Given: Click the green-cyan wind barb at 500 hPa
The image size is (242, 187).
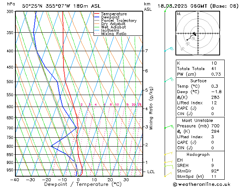Looking at the screenshot, I should pyautogui.click(x=169, y=80).
